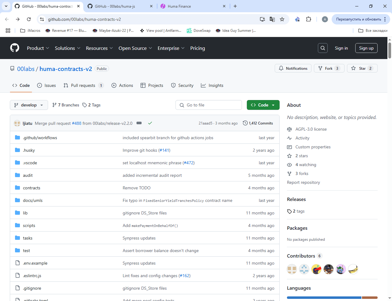
Task: Open a new browser tab
Action: pos(235,6)
